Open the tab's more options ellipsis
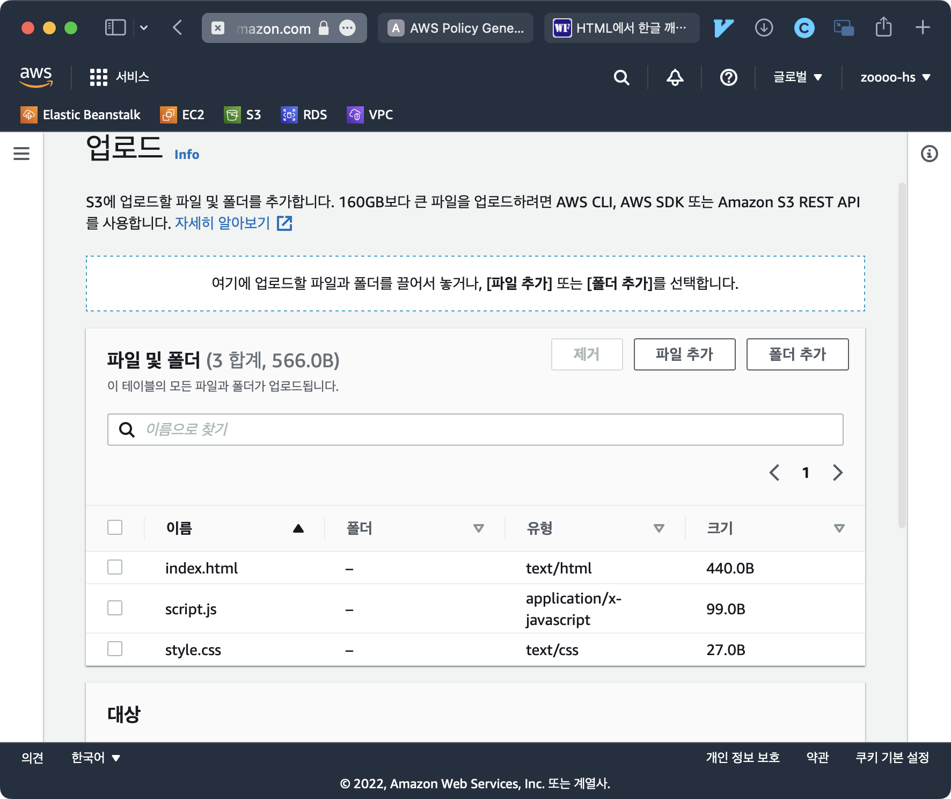The width and height of the screenshot is (951, 799). (x=347, y=28)
